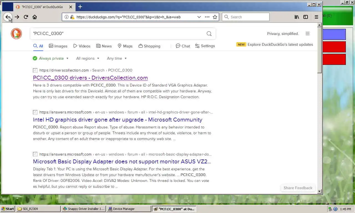Image resolution: width=355 pixels, height=213 pixels.
Task: Click favicon of Microsoft Basic Display Adapter result
Action: pyautogui.click(x=35, y=154)
